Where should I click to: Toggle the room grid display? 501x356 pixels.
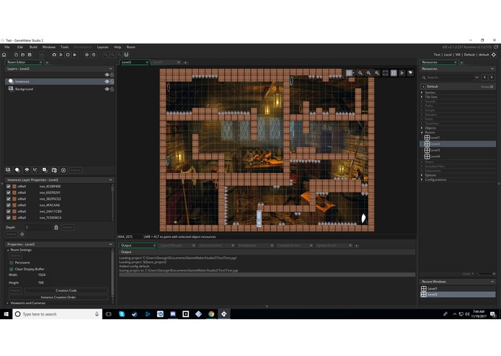coord(349,73)
